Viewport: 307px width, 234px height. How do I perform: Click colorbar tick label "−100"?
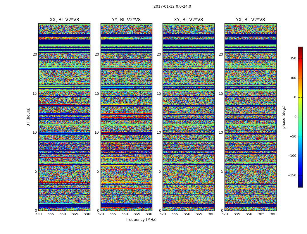tap(292, 156)
